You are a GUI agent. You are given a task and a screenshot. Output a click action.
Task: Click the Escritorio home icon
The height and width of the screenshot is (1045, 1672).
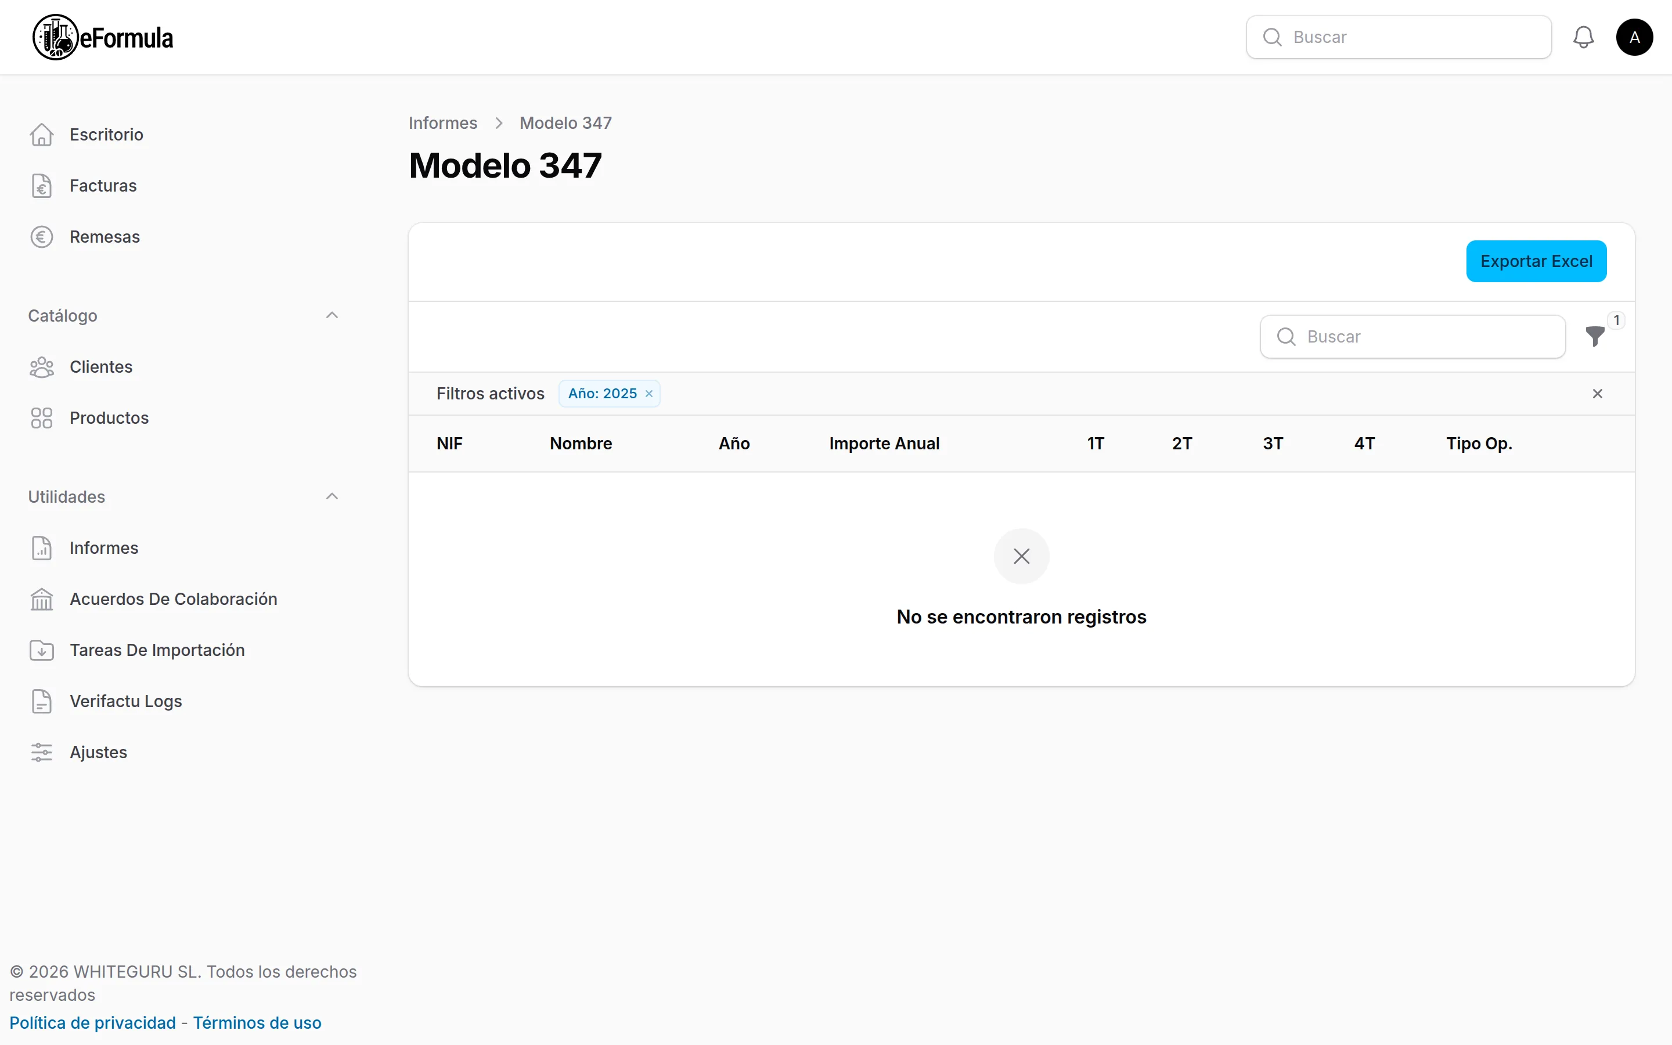click(41, 135)
